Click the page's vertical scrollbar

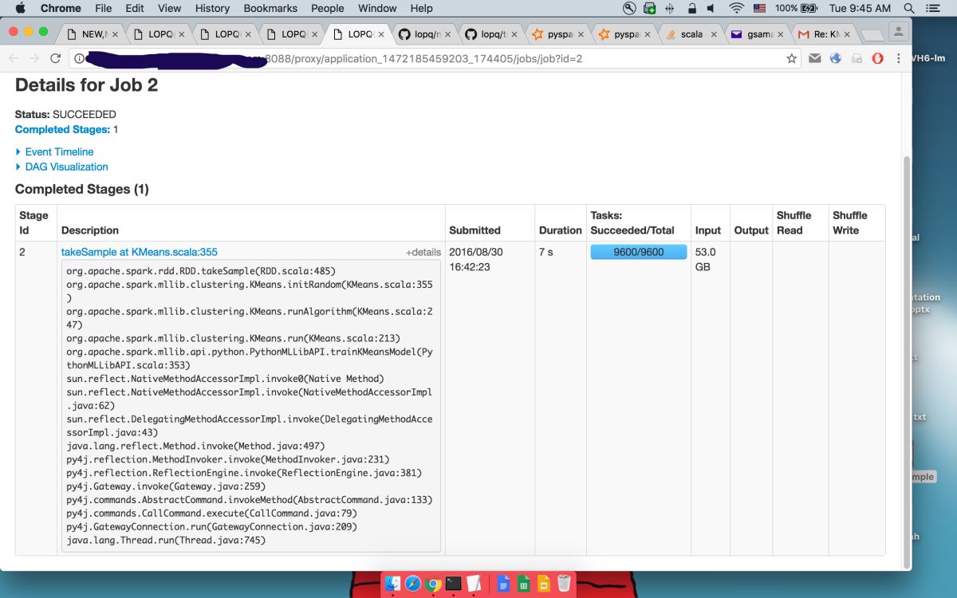click(x=907, y=361)
